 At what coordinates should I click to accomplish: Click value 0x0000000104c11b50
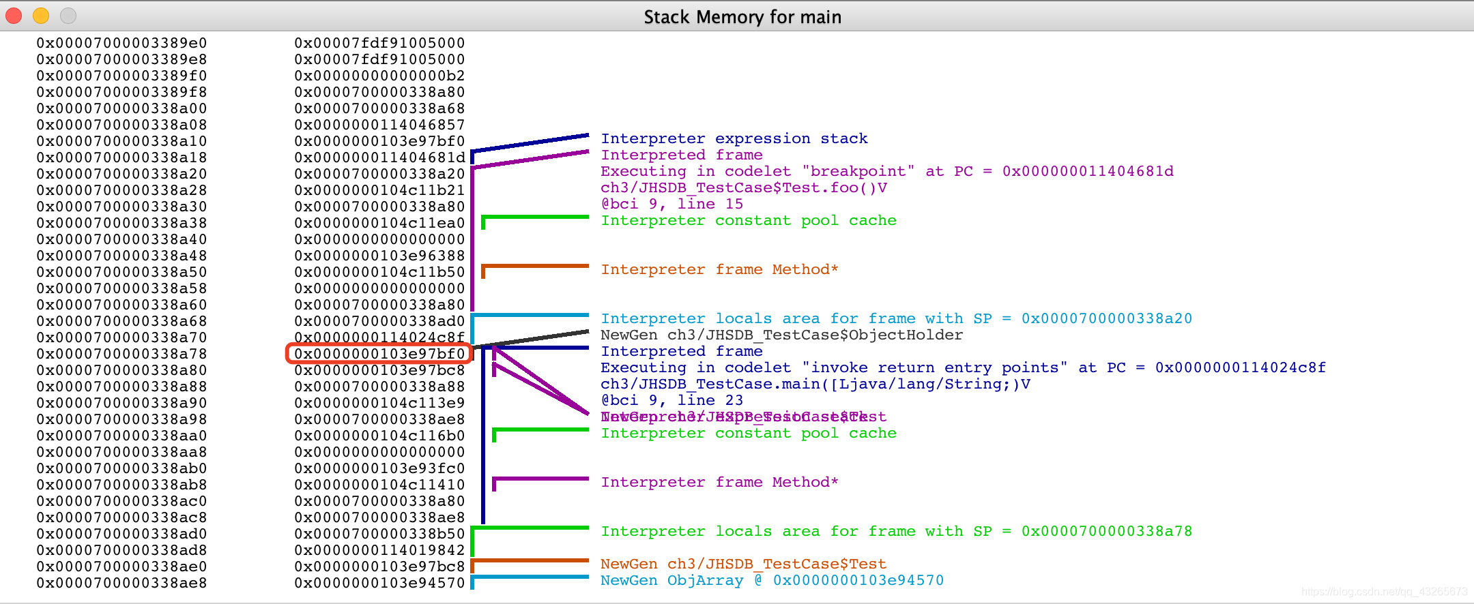379,272
